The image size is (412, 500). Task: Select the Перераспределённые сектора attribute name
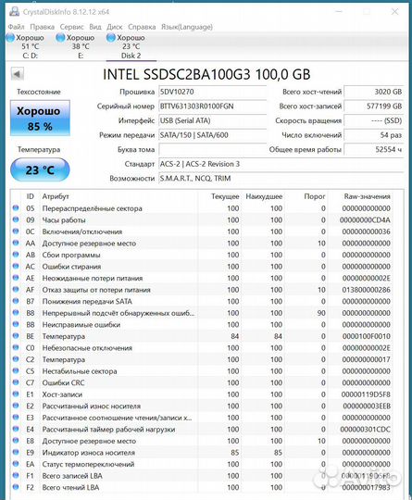(93, 208)
